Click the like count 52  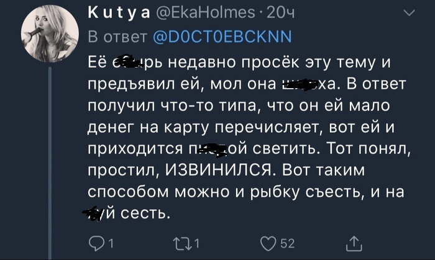287,243
